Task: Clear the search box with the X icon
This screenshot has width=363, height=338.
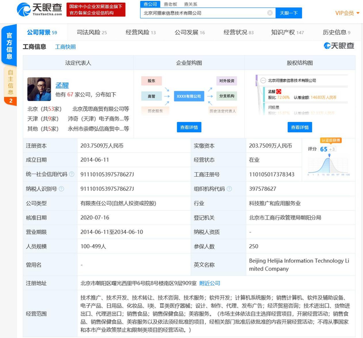Action: tap(270, 13)
